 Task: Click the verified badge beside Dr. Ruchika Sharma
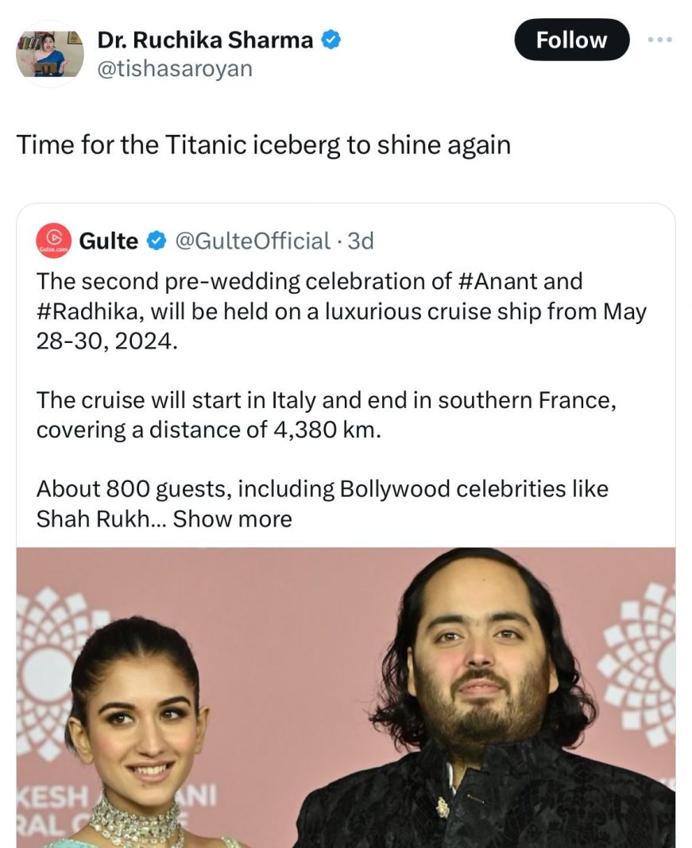331,40
